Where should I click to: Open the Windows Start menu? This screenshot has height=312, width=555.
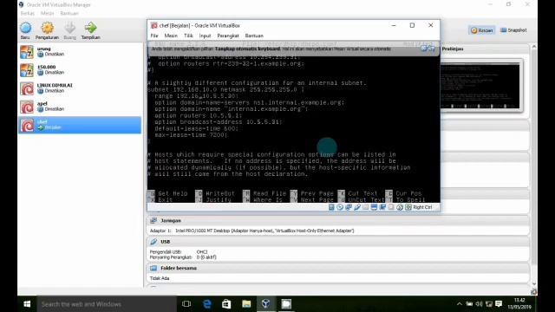[27, 304]
